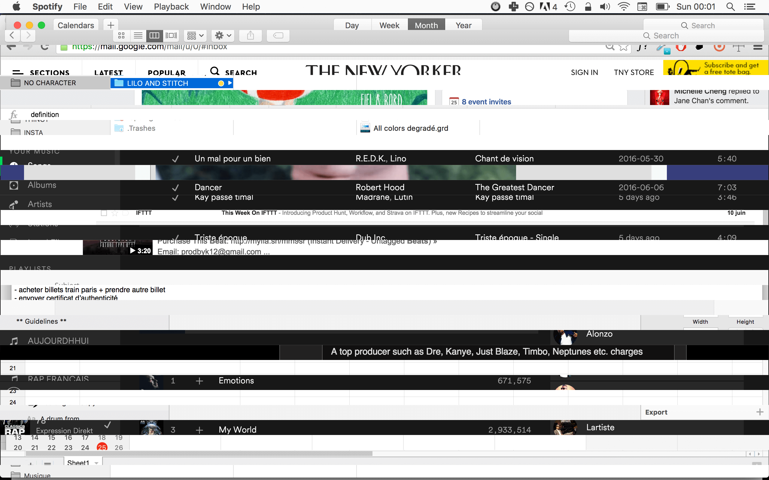Add My World track with plus icon
The width and height of the screenshot is (769, 480).
(x=199, y=430)
